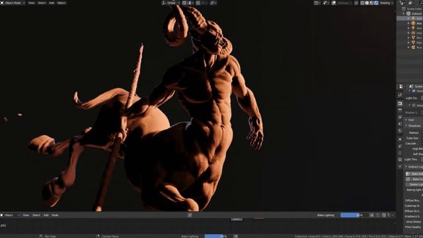Click the fourth outliner object's irradiance icon
Viewport: 423px width, 238px height.
click(x=413, y=33)
